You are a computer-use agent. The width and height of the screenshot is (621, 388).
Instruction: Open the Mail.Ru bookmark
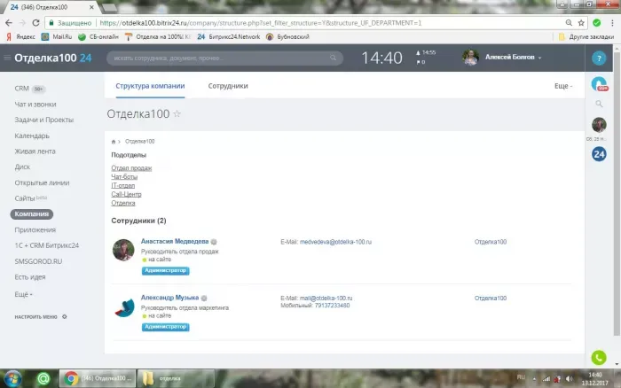(x=57, y=37)
